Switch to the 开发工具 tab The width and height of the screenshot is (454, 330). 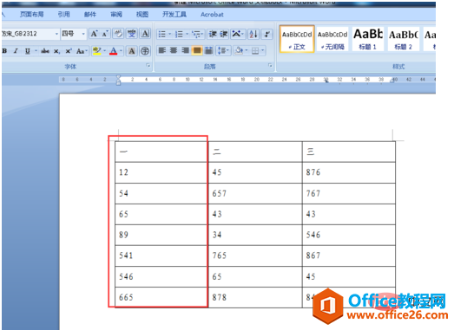[x=174, y=14]
